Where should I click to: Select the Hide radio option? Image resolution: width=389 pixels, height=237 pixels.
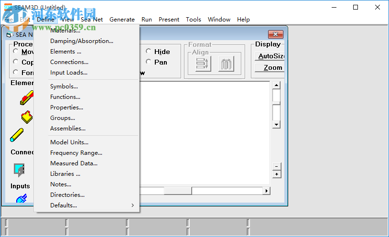click(x=148, y=51)
